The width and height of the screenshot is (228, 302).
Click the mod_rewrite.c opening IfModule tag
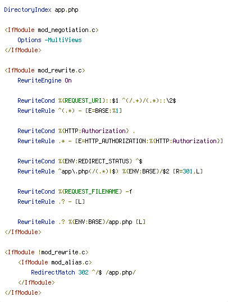45,70
